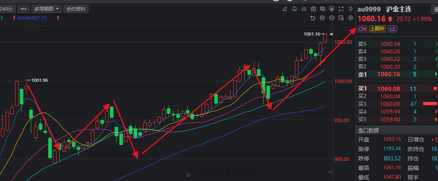Screen dimensions: 438x181
Task: Click the 最低 value 1047.80
Action: point(391,177)
